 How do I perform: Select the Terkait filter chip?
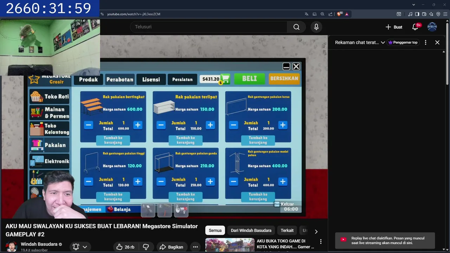coord(287,231)
